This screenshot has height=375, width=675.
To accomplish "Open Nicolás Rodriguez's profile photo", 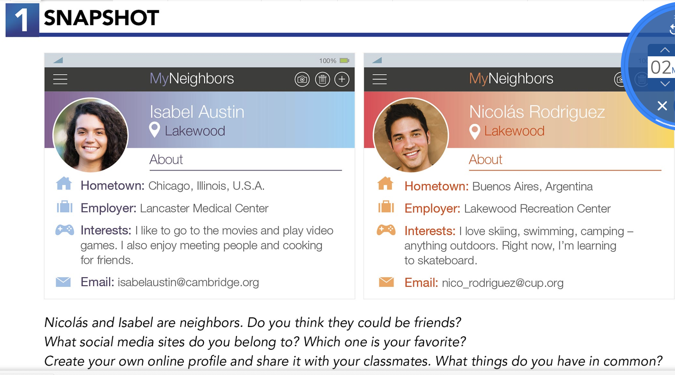I will point(411,135).
